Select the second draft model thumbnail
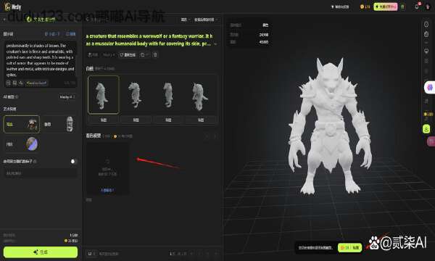 136,94
